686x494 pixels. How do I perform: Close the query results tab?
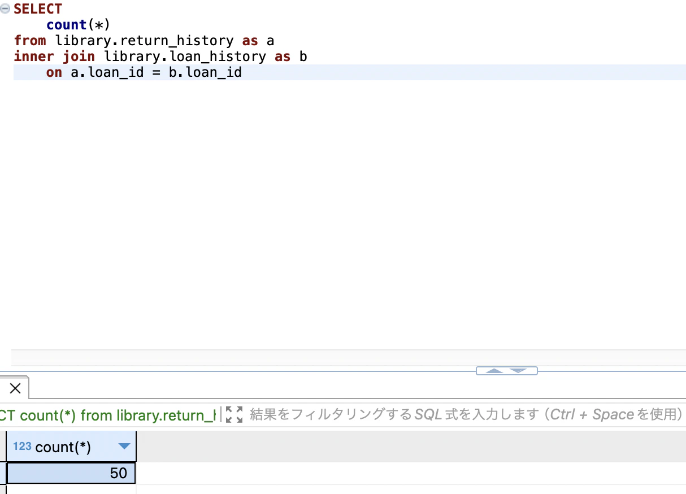pyautogui.click(x=15, y=388)
